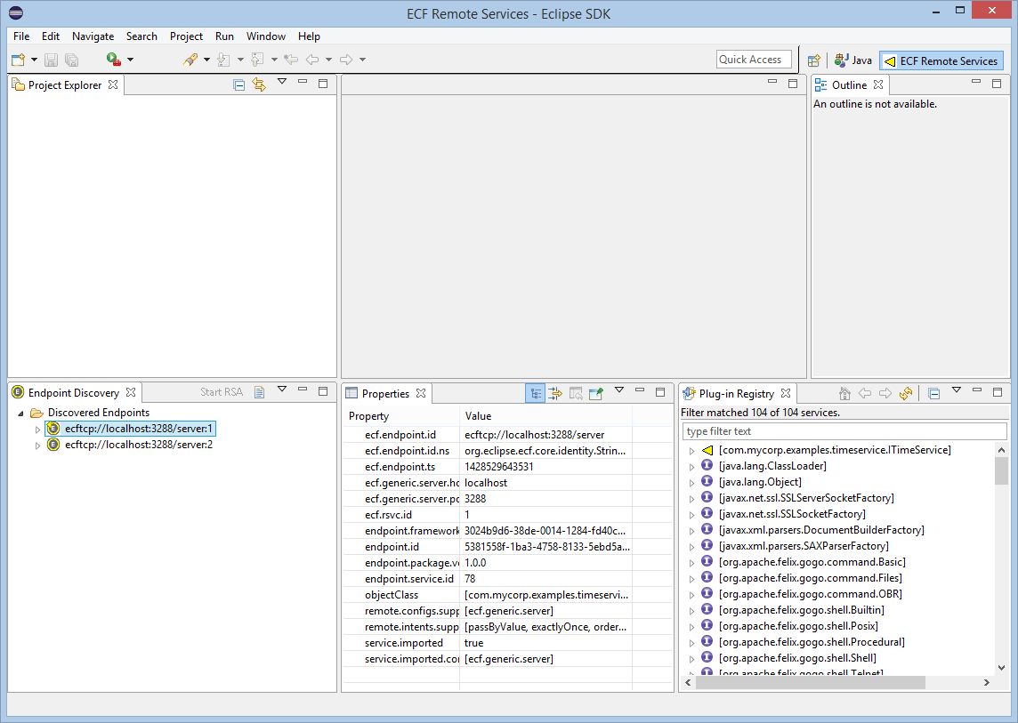Click the type filter text field
The width and height of the screenshot is (1018, 723).
[844, 431]
